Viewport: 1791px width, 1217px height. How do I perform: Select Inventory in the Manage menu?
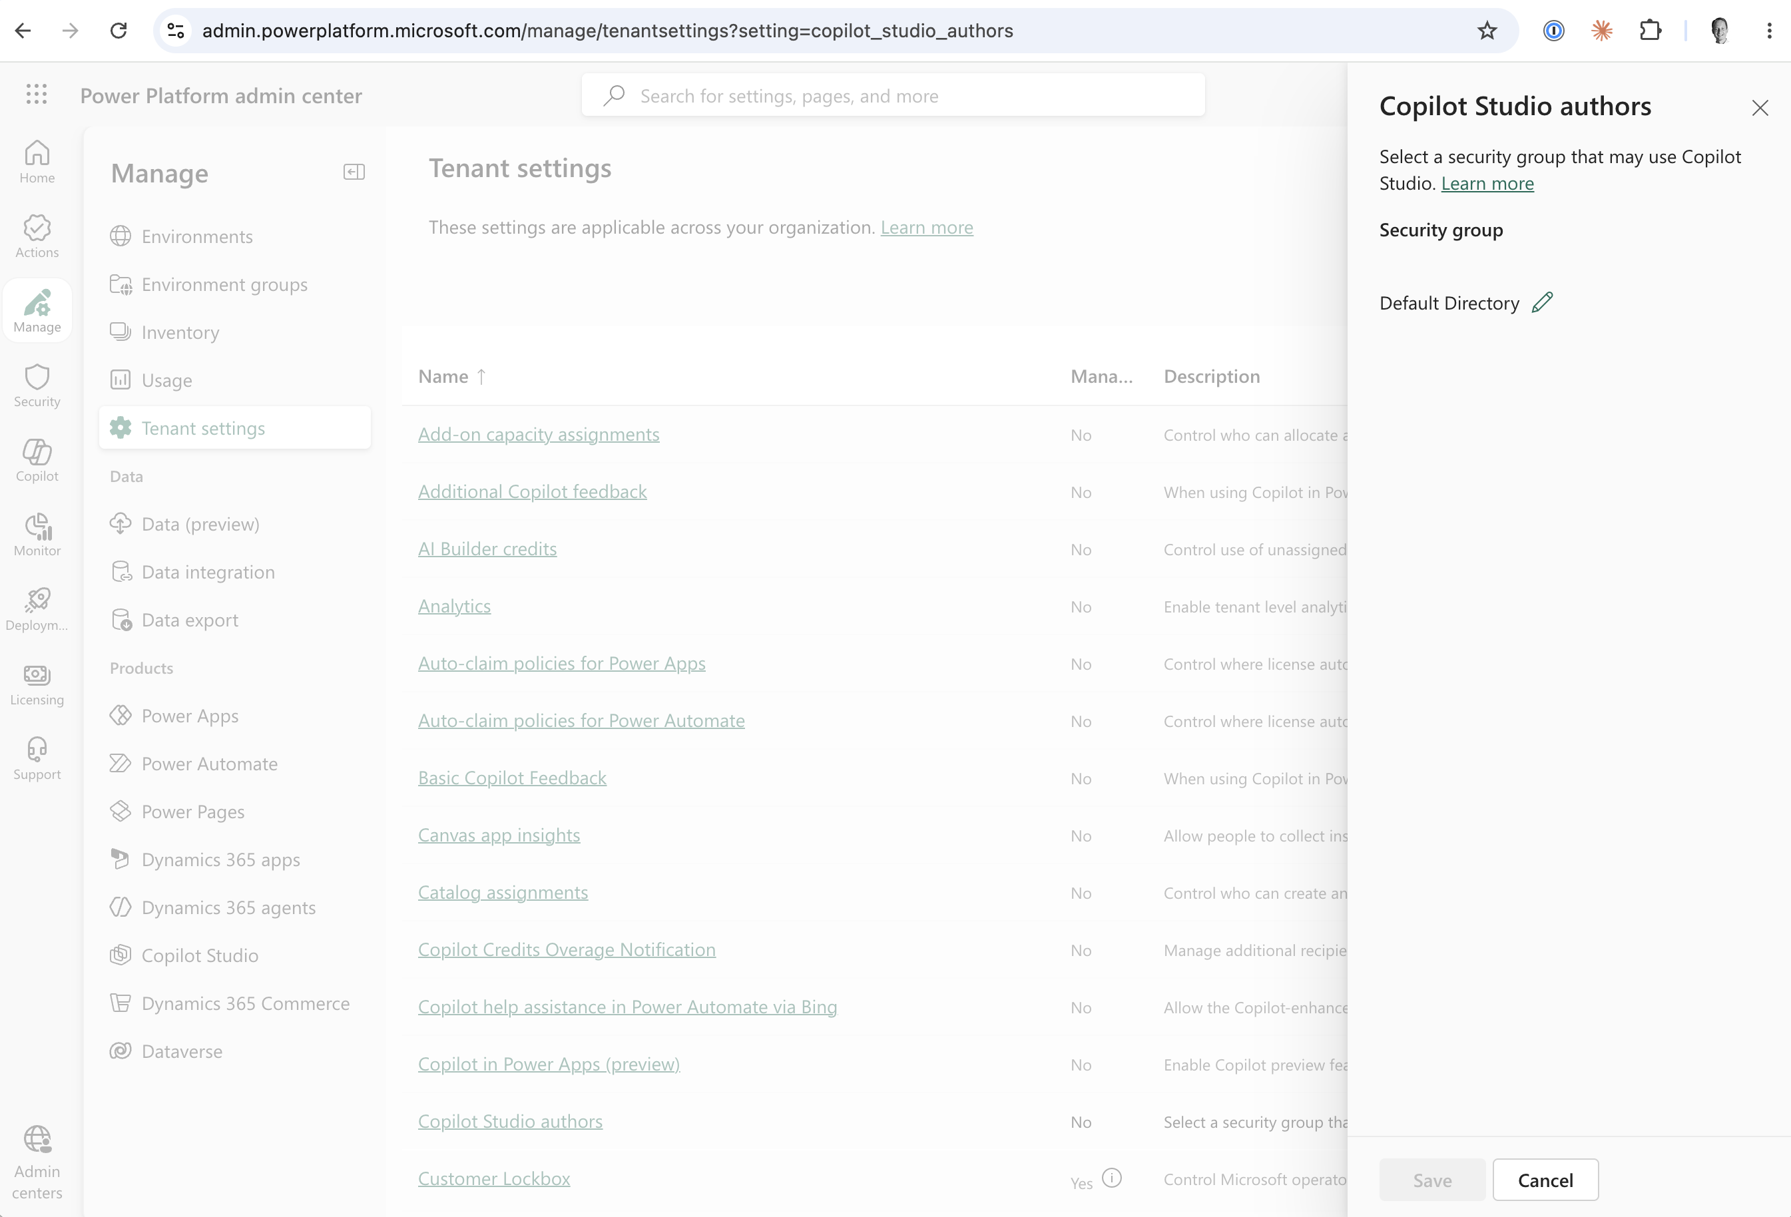[235, 332]
